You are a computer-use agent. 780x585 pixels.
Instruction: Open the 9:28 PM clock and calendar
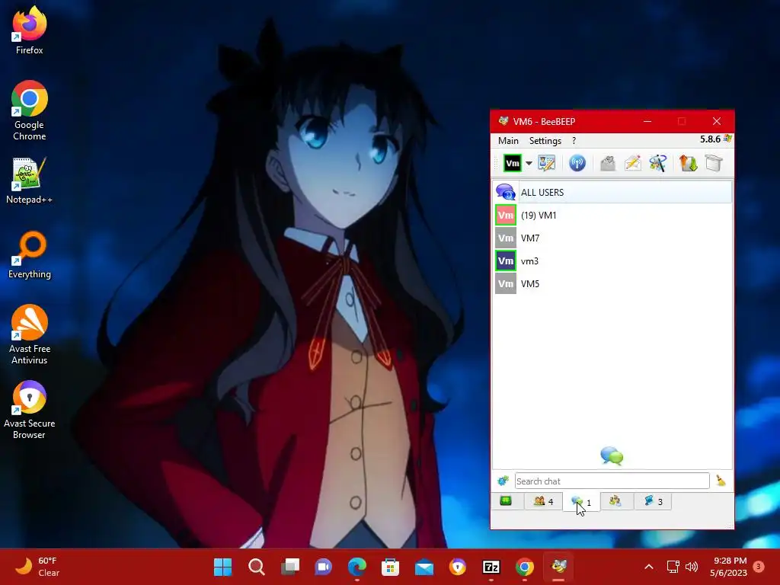pos(729,567)
